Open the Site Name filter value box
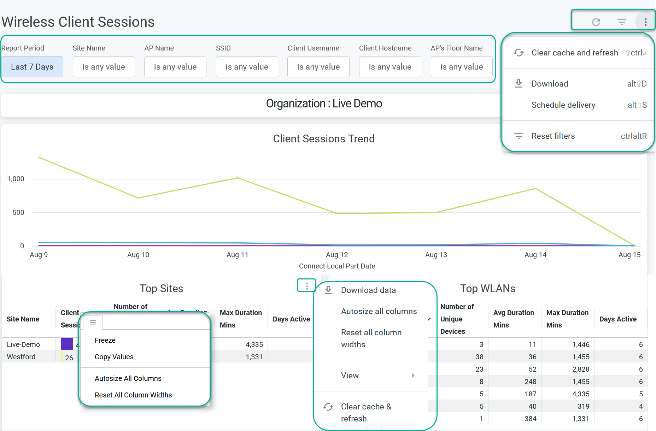This screenshot has height=431, width=656. pos(104,67)
